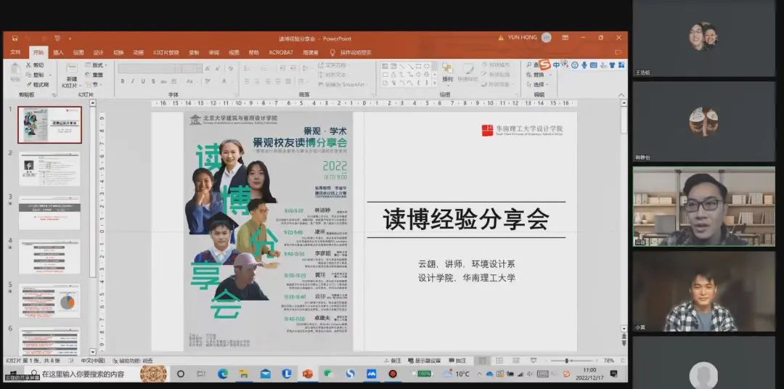The image size is (784, 389).
Task: Open the slide Layout dropdown
Action: click(94, 65)
